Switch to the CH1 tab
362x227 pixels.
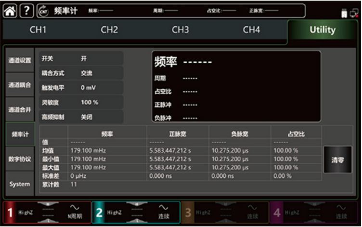[x=38, y=30]
